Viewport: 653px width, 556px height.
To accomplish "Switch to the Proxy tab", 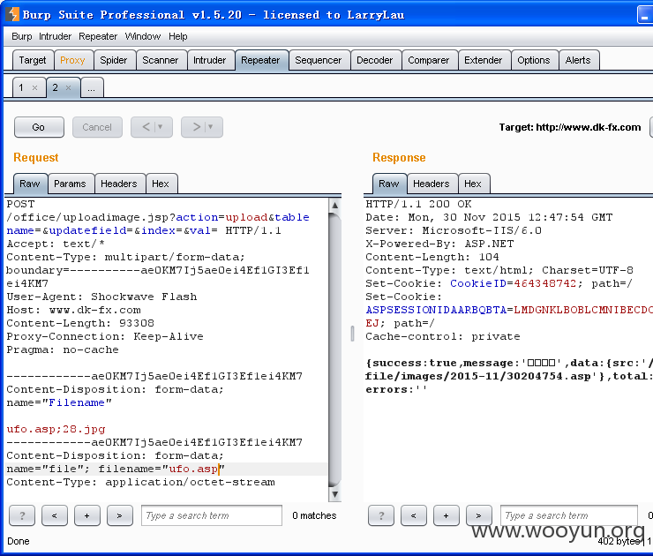I will (72, 60).
